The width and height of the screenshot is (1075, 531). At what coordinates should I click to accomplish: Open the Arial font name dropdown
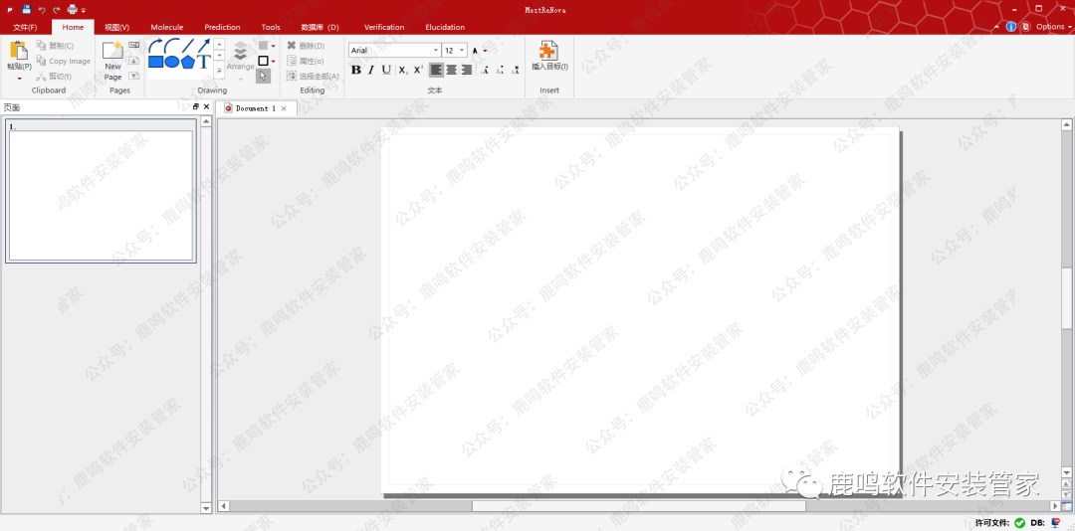click(436, 51)
